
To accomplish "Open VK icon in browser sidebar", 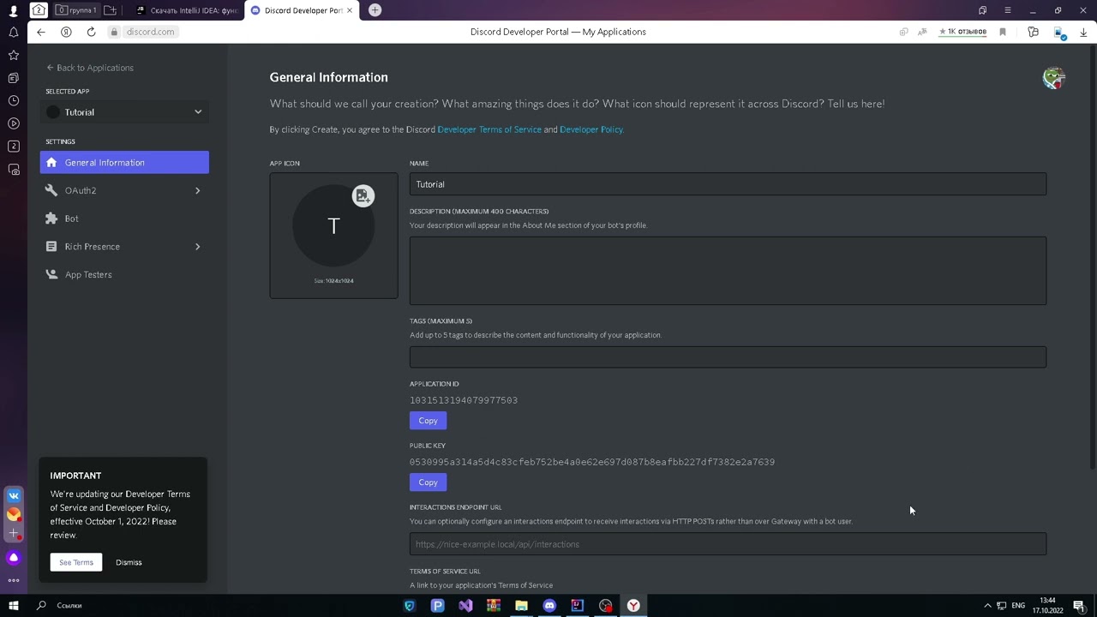I will coord(14,495).
